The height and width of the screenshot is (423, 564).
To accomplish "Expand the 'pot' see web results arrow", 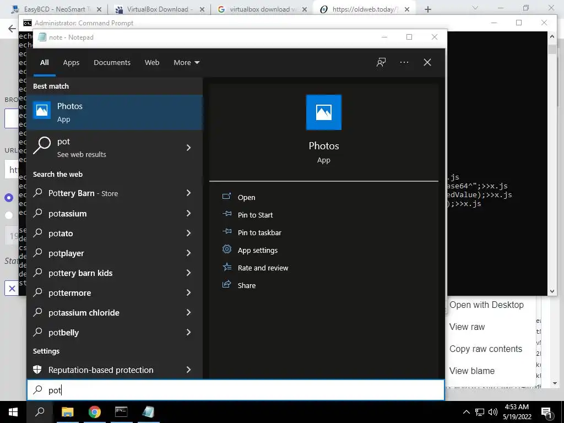I will 188,148.
